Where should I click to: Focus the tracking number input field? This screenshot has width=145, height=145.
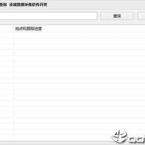[48, 16]
